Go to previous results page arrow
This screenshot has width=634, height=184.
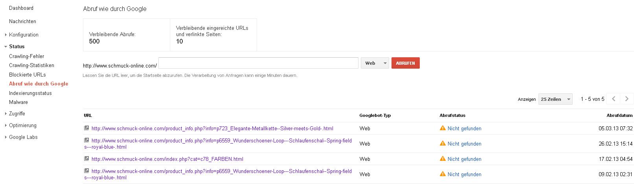614,99
